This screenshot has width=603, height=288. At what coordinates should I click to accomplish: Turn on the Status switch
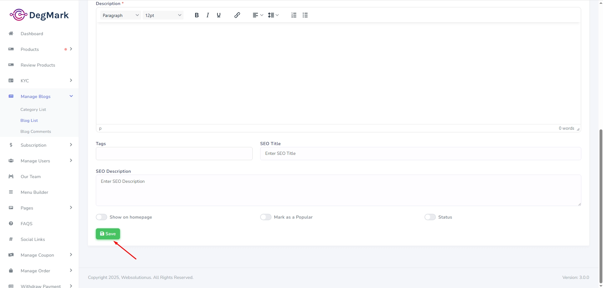430,217
